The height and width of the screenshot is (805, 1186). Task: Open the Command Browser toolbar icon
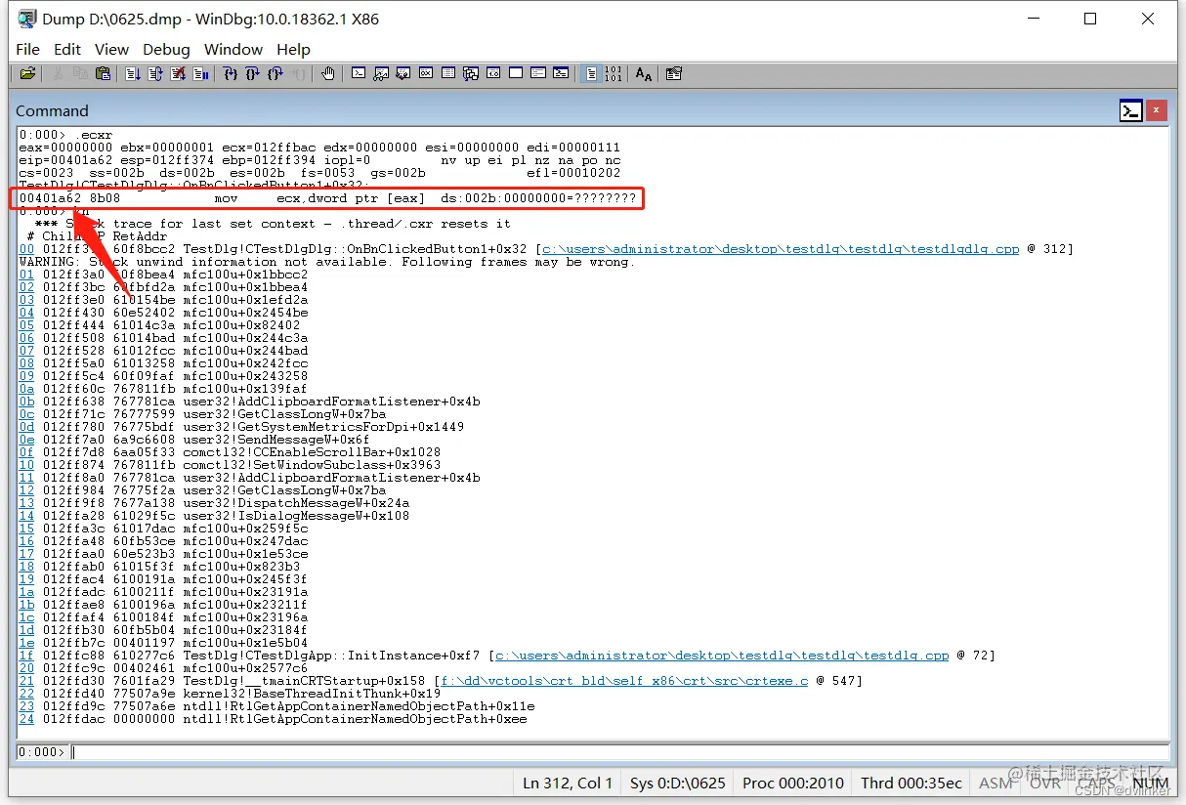[x=561, y=73]
